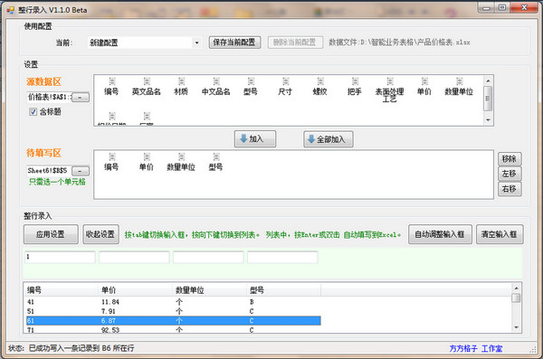Select the highlighted row with 编号 61
Viewport: 543px width, 359px height.
point(173,321)
